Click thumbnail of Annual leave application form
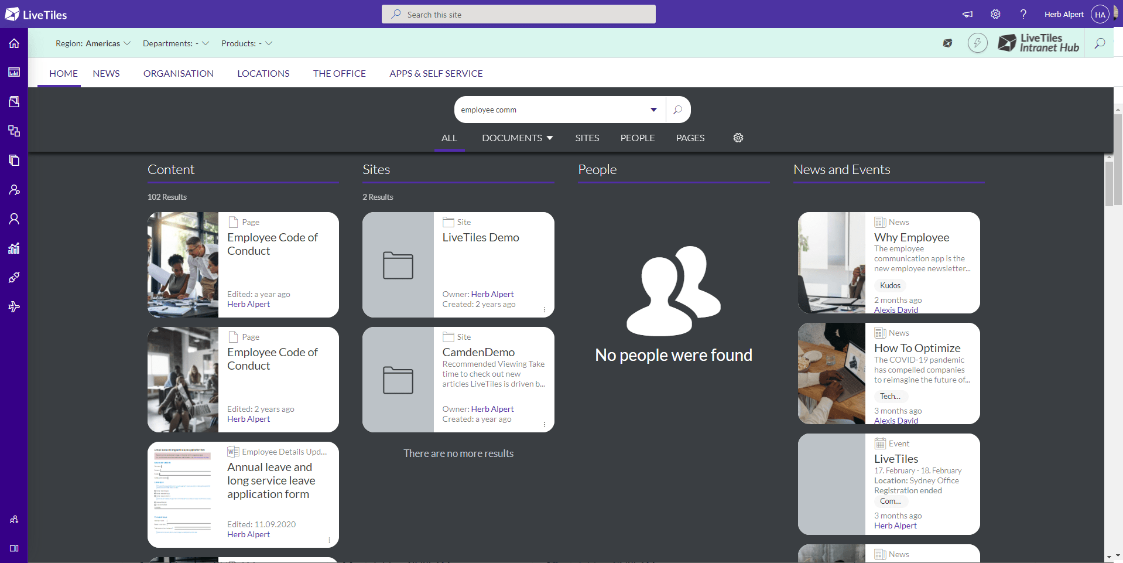 [x=183, y=494]
